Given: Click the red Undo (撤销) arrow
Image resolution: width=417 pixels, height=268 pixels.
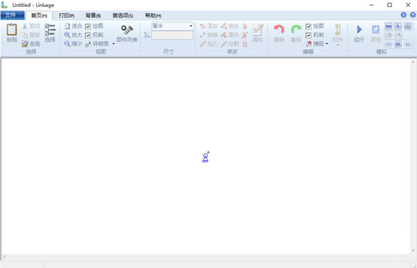Looking at the screenshot, I should [x=279, y=29].
